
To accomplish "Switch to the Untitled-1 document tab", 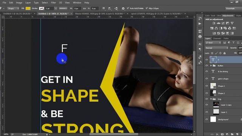I will (17, 14).
